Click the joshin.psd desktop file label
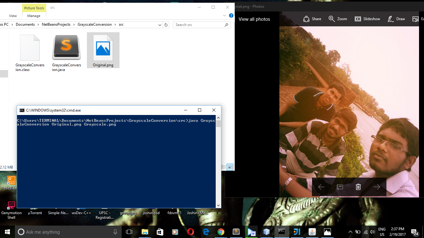 (x=151, y=213)
